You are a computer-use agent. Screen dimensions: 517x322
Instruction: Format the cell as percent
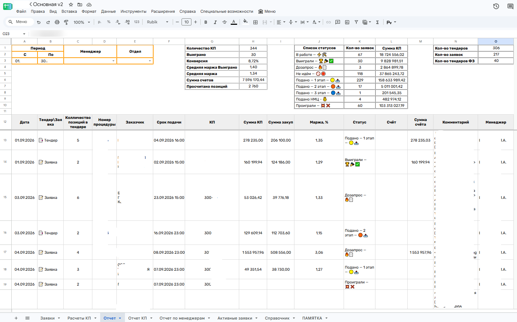(x=109, y=22)
